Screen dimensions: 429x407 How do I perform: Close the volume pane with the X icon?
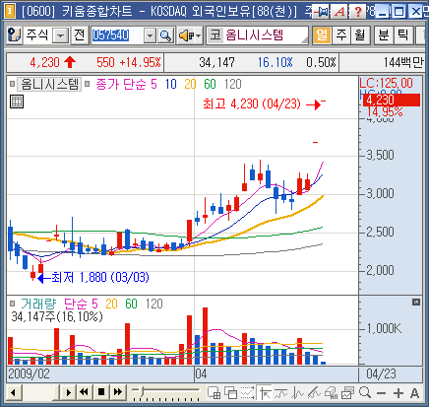pyautogui.click(x=416, y=303)
